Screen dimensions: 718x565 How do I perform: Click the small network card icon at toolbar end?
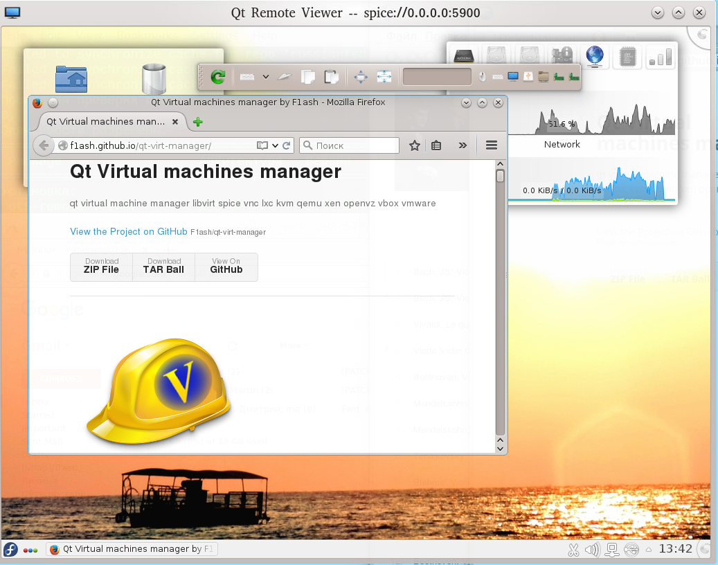(x=574, y=77)
